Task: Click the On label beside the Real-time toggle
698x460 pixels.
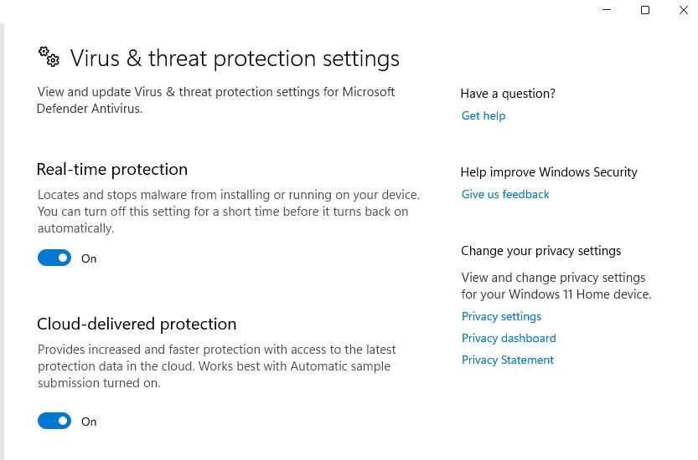Action: pyautogui.click(x=89, y=258)
